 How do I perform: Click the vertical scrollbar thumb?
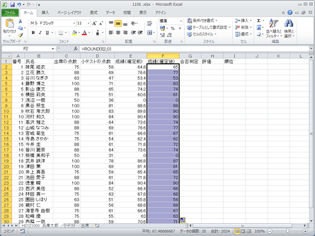click(x=311, y=133)
